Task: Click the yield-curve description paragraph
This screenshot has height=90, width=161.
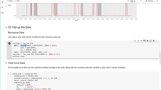Action: coord(67,67)
